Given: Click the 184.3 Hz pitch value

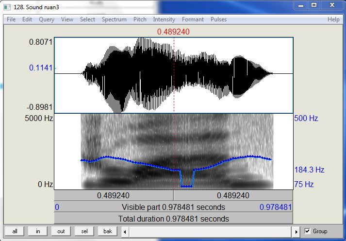Looking at the screenshot, I should [x=309, y=170].
